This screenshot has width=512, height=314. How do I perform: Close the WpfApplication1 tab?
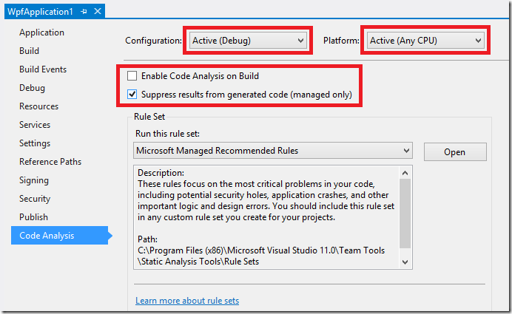tap(98, 11)
